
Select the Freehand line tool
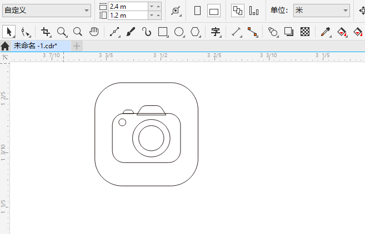115,32
